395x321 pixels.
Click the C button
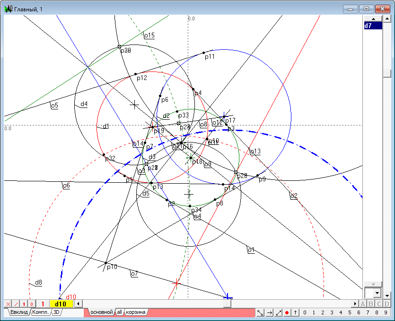[379, 304]
